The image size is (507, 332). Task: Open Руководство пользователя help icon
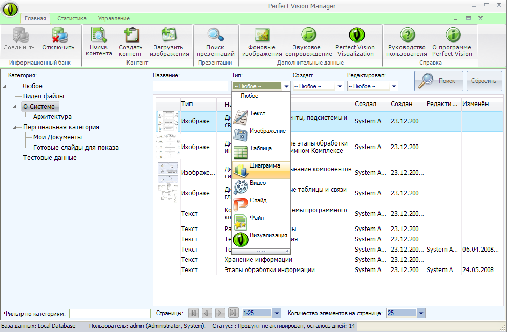pyautogui.click(x=408, y=35)
